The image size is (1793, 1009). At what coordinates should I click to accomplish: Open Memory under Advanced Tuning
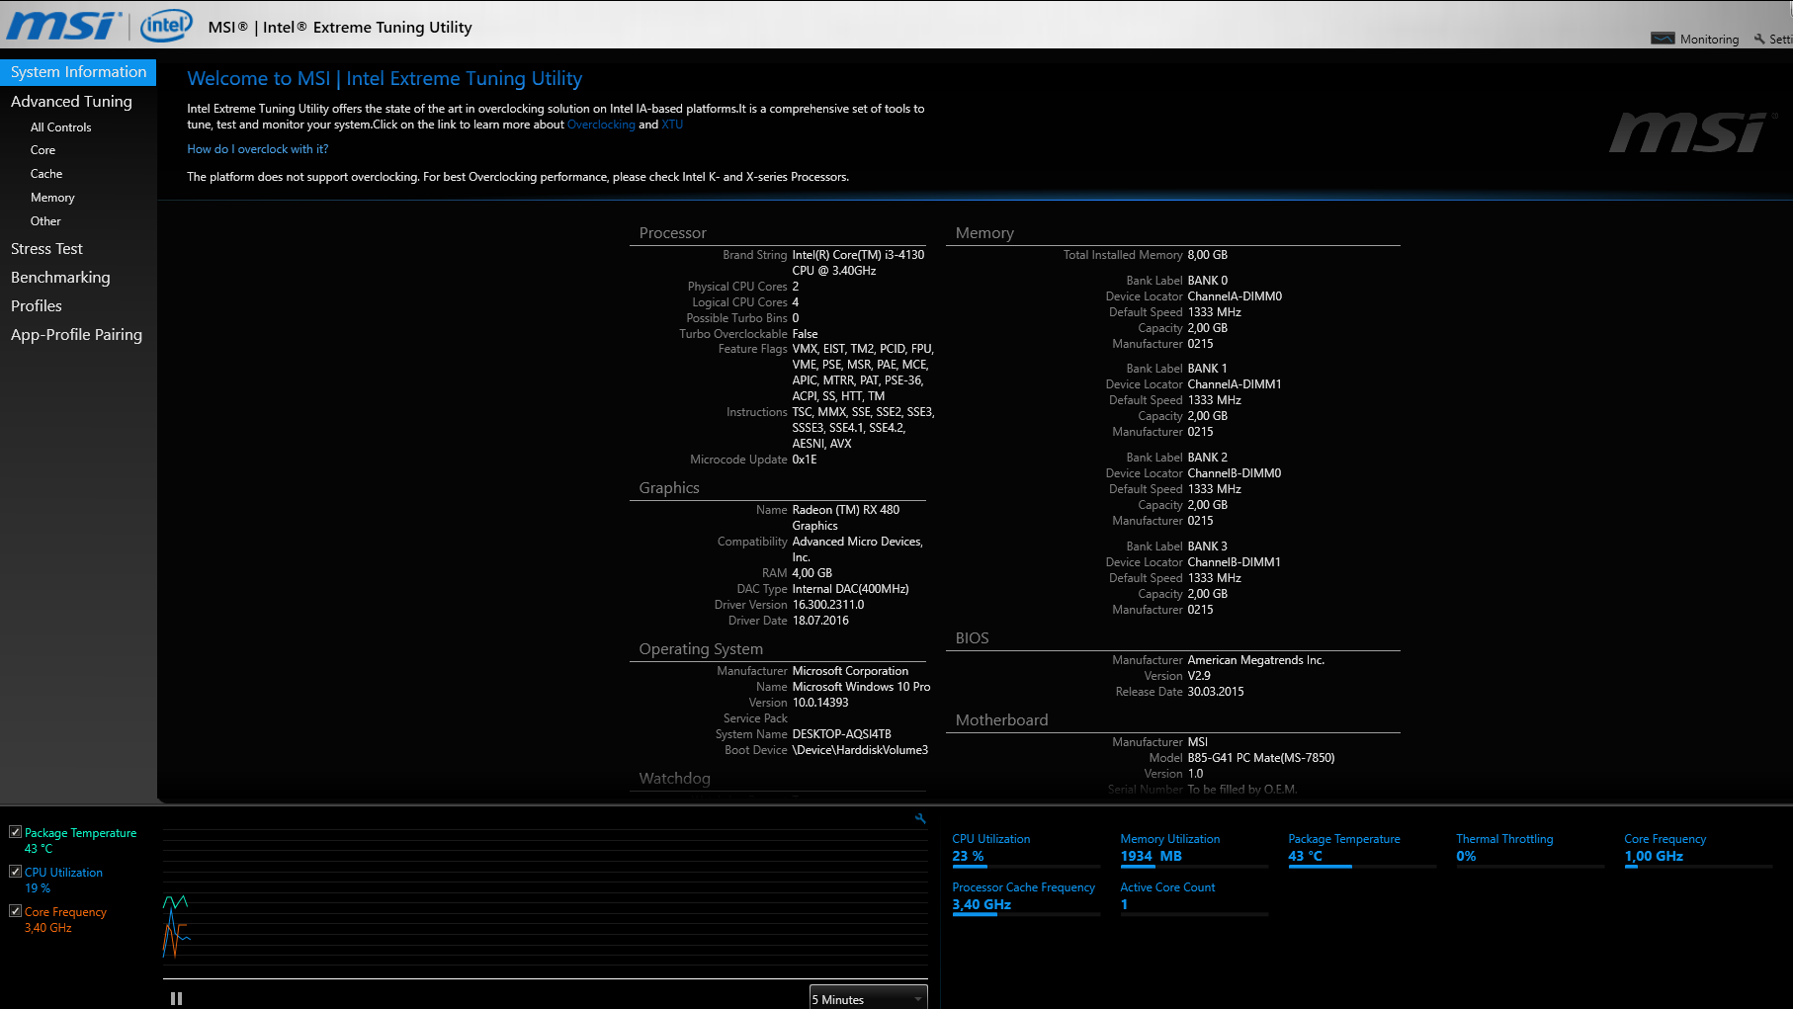pyautogui.click(x=52, y=198)
